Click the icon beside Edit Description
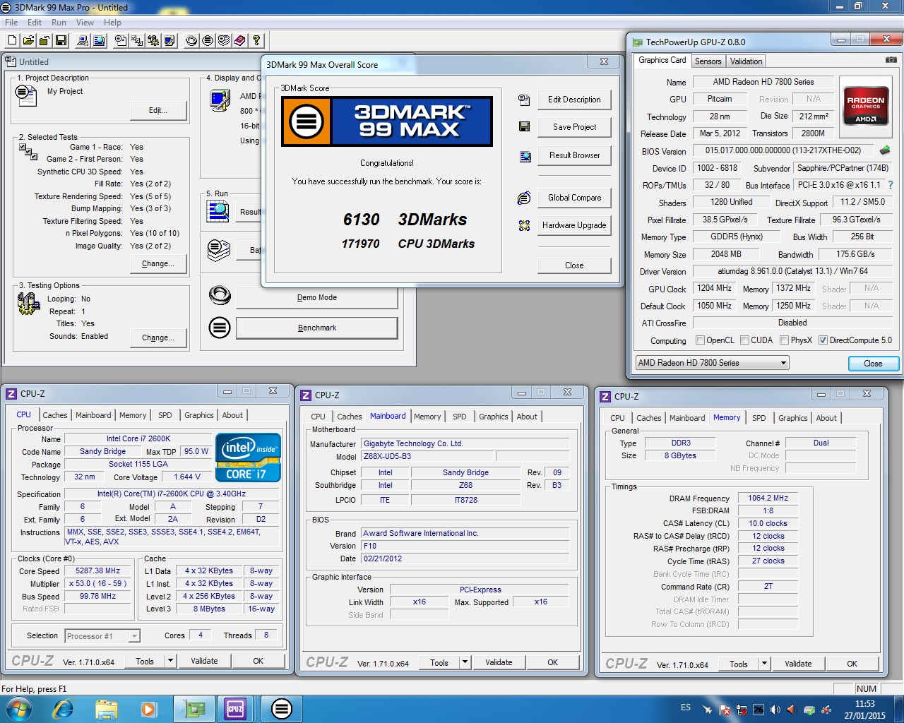The image size is (904, 723). tap(524, 100)
